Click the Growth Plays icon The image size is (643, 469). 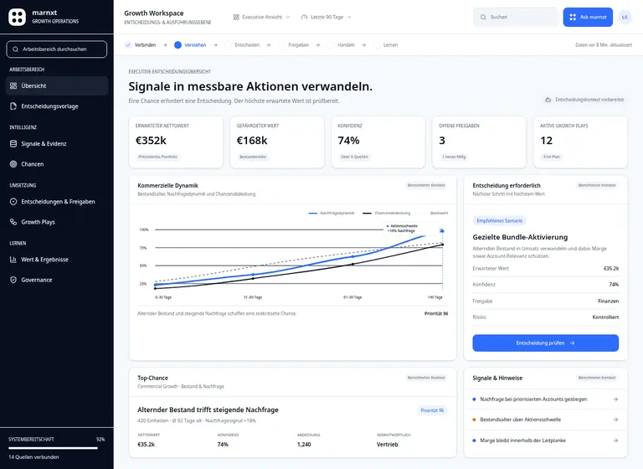13,222
